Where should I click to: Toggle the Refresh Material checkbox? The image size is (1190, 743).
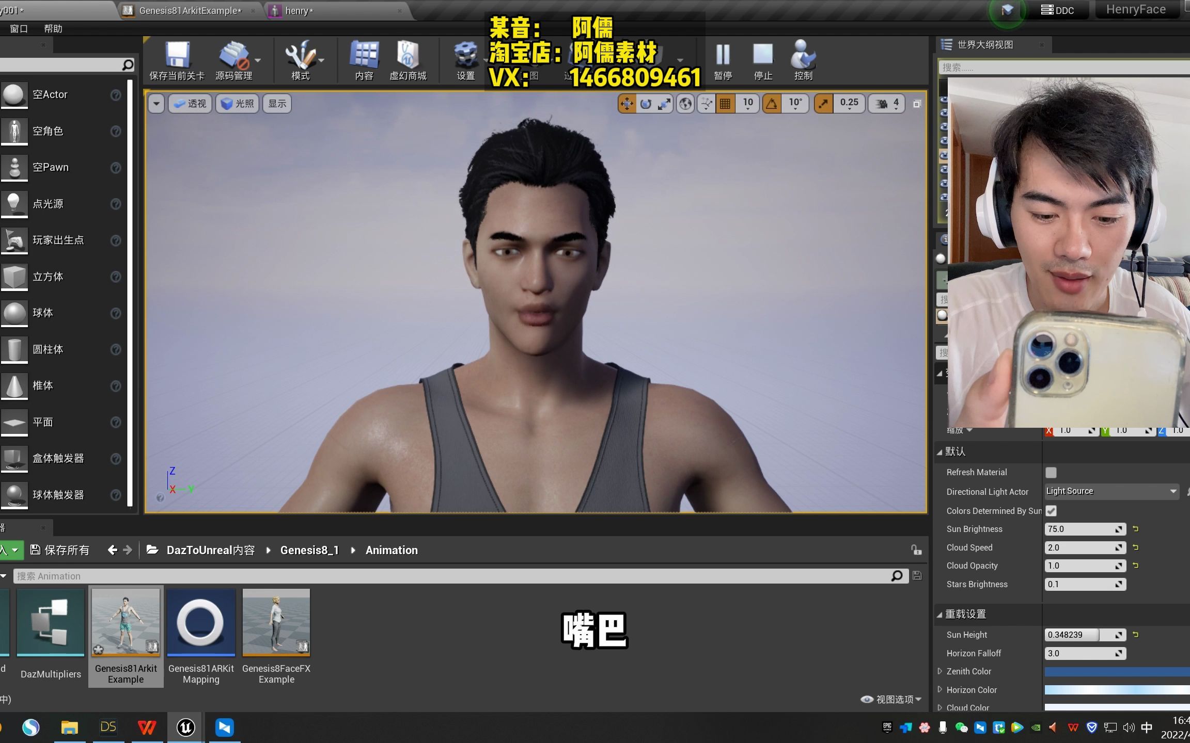pos(1052,472)
